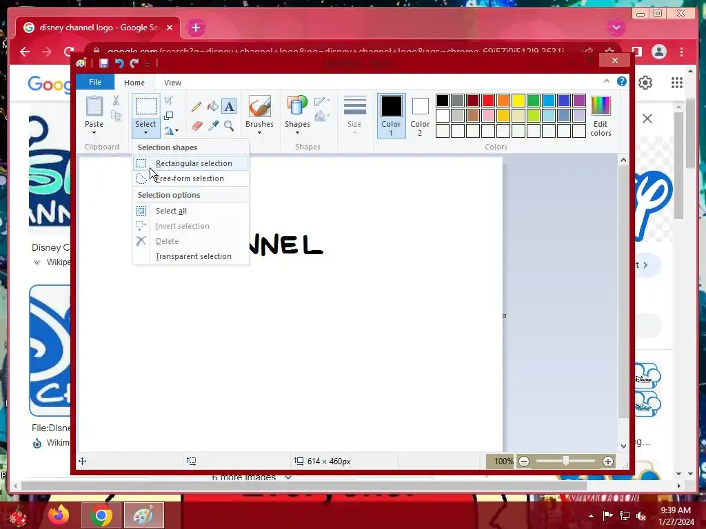
Task: Open the Chrome three-dot menu
Action: pos(682,52)
